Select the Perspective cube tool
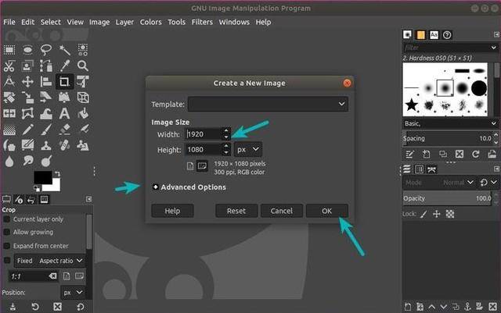Image resolution: width=501 pixels, height=313 pixels. tap(83, 98)
